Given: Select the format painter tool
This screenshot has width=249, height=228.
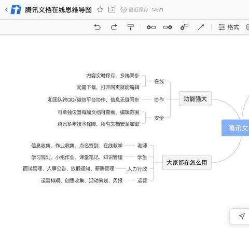Looking at the screenshot, I should pos(130,27).
